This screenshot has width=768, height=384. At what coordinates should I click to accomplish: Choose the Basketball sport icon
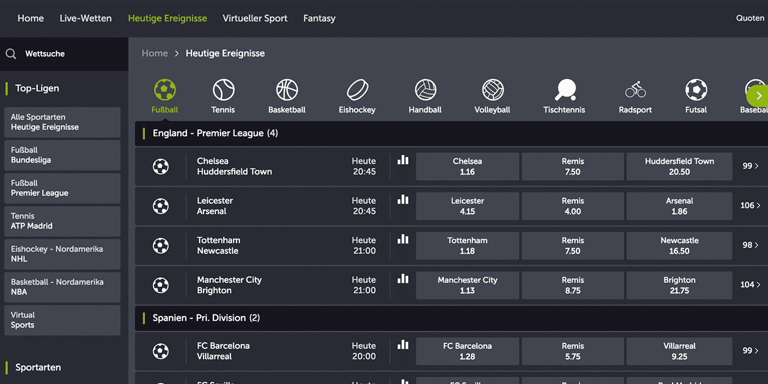coord(287,89)
